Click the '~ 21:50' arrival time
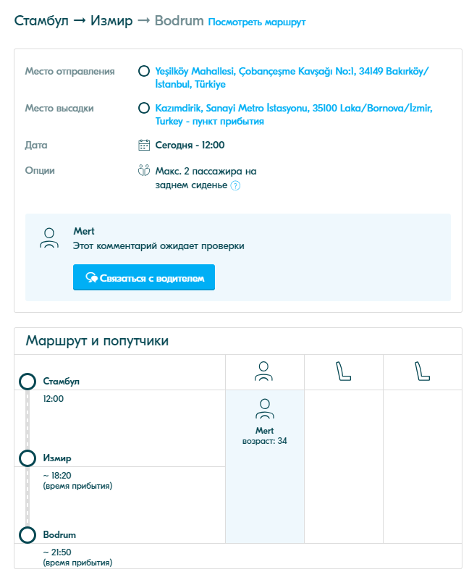 click(57, 552)
